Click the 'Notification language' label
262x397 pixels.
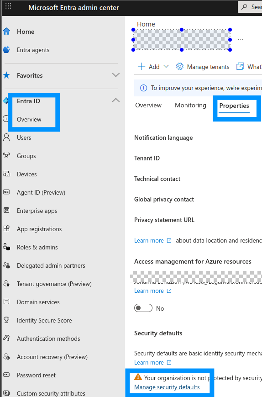(x=163, y=138)
